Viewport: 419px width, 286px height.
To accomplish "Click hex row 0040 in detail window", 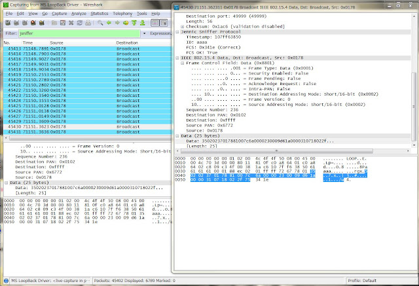I will coord(271,175).
